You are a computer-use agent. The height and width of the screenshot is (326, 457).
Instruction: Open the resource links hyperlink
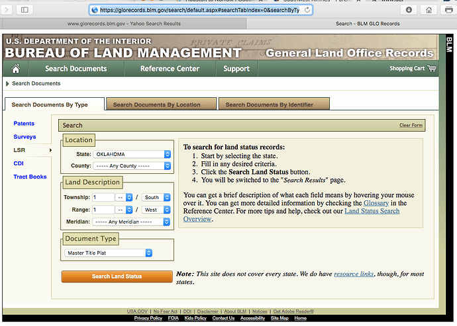(x=354, y=274)
